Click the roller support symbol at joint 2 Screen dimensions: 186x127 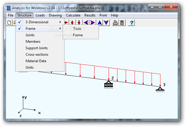coord(109,85)
